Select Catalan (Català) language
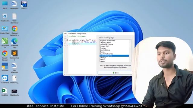Image resolution: width=193 pixels, height=108 pixels. click(x=114, y=42)
